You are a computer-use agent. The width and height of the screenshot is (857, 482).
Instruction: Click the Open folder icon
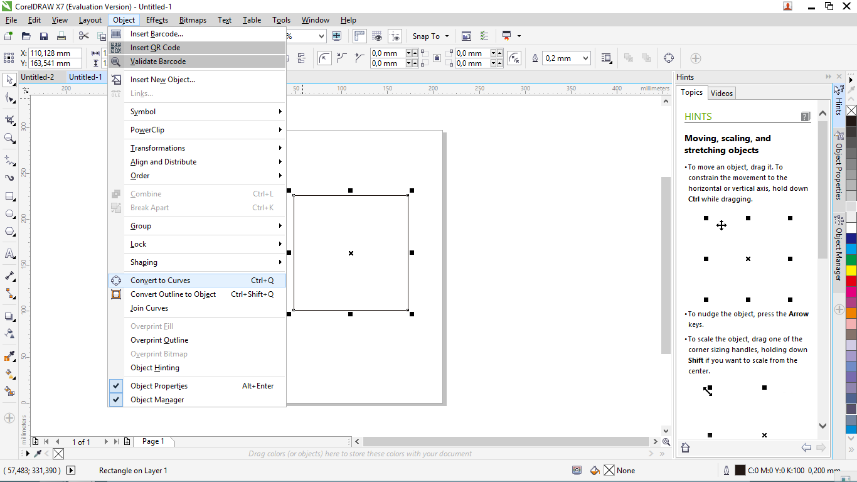point(26,36)
